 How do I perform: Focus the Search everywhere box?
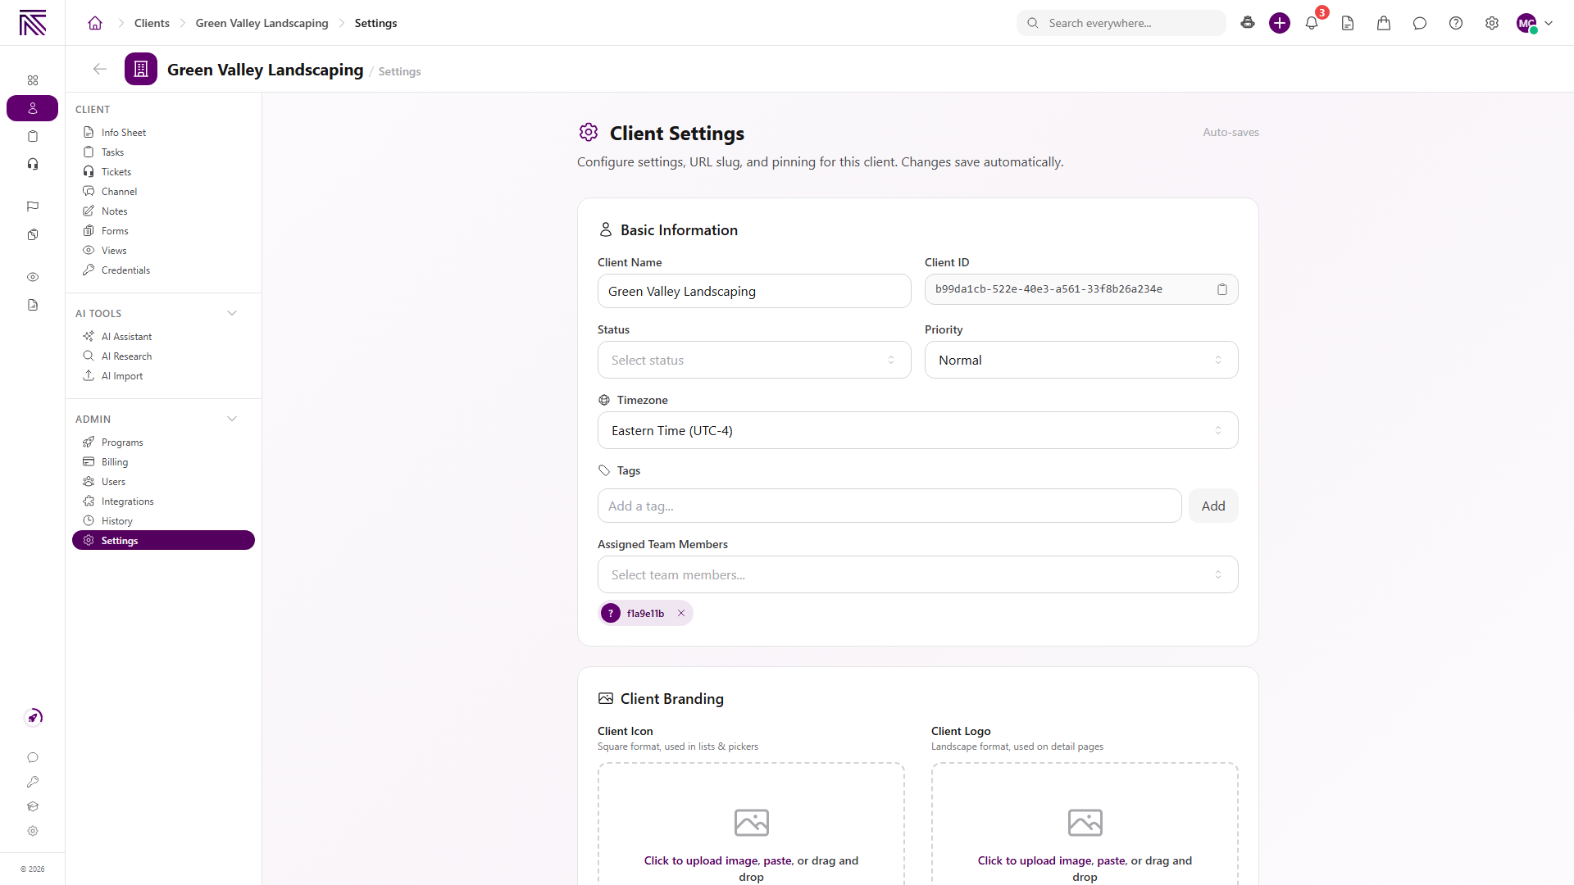pos(1121,23)
